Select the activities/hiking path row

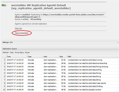[60, 73]
